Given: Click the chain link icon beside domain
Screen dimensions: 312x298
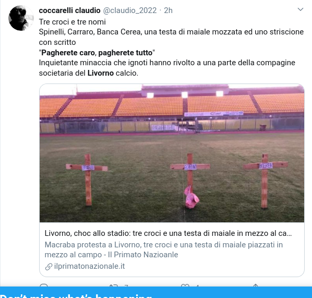Looking at the screenshot, I should (49, 267).
